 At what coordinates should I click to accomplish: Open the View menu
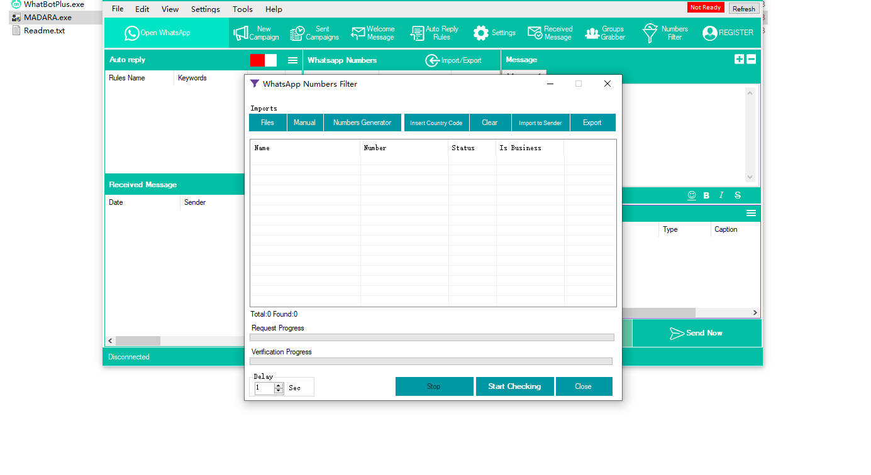[170, 9]
